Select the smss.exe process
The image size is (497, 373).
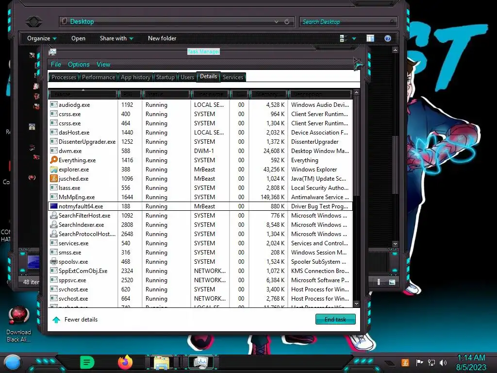(200, 253)
